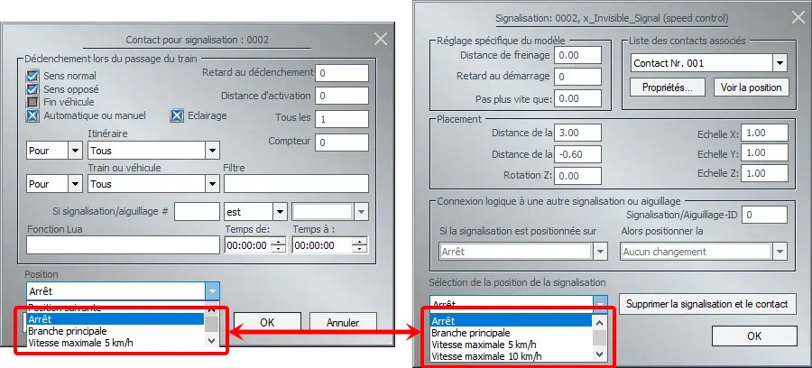Click the second Distance de la field -0.60
This screenshot has width=812, height=368.
577,154
